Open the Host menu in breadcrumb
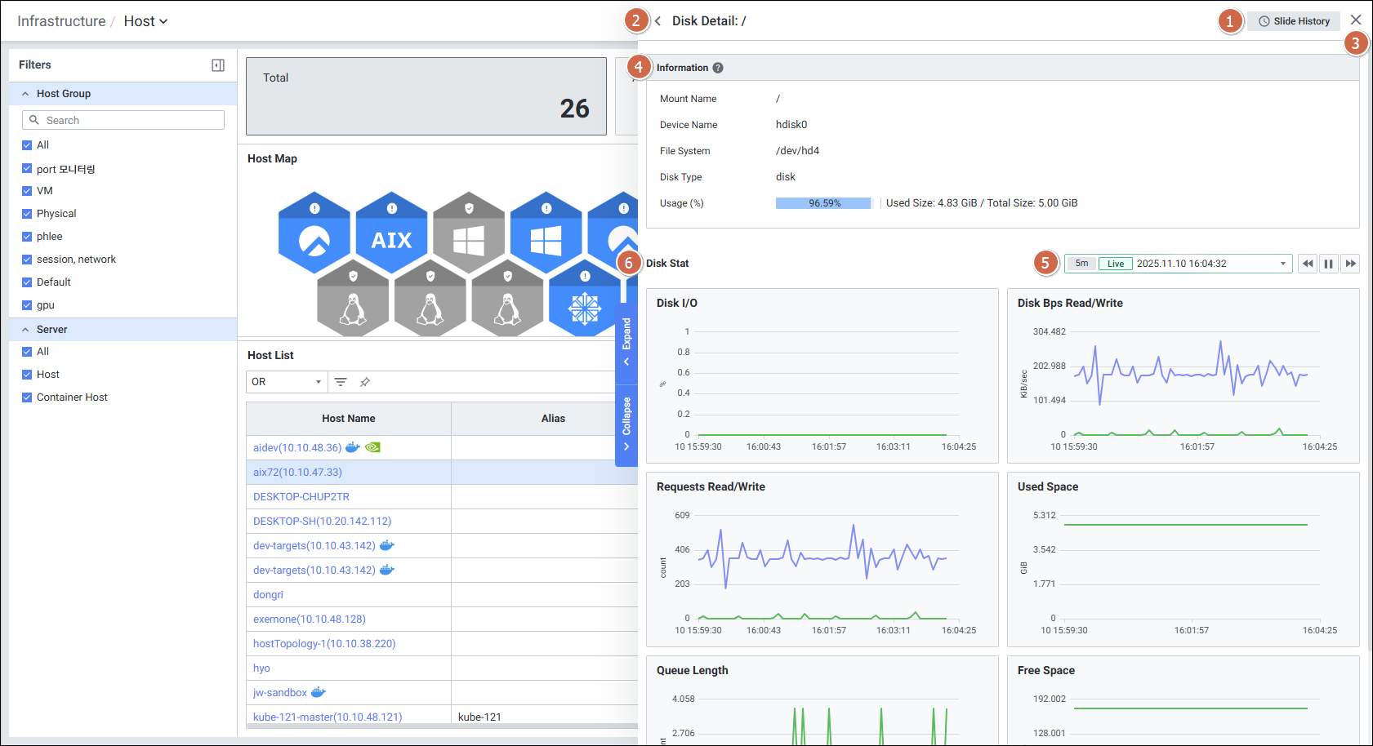1373x746 pixels. [145, 21]
